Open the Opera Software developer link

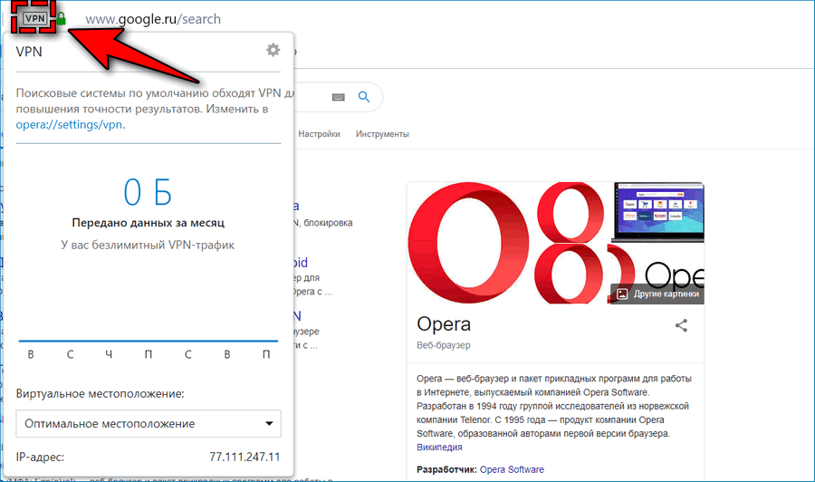click(x=512, y=469)
